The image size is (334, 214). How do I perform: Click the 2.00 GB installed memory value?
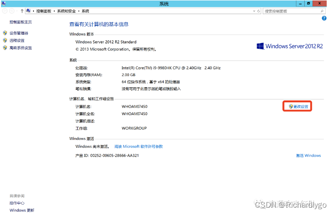pos(128,75)
